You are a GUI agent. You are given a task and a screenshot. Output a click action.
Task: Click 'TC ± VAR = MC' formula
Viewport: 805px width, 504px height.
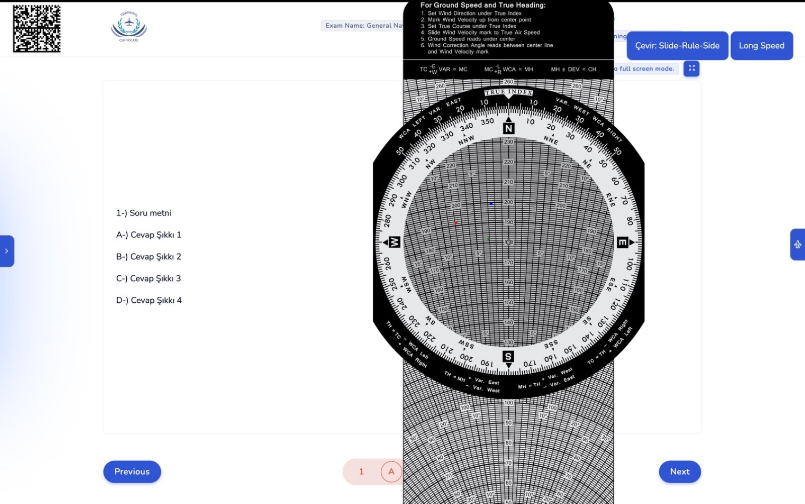click(444, 69)
